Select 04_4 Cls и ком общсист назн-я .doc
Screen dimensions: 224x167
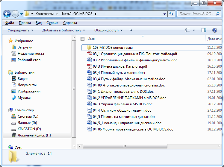pyautogui.click(x=122, y=110)
